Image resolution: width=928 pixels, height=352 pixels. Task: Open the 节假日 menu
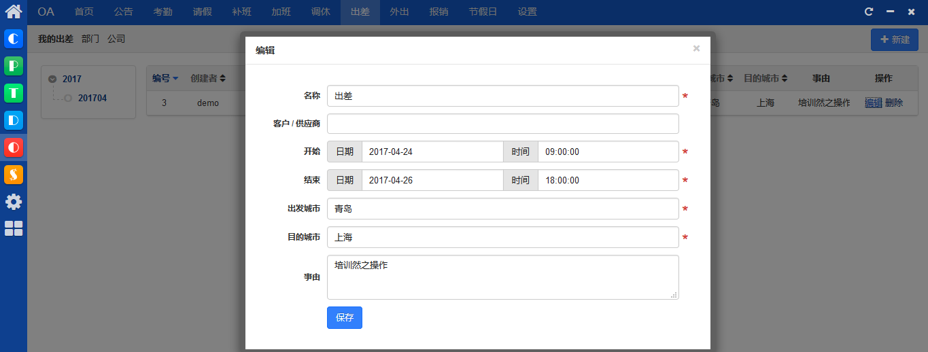tap(483, 12)
